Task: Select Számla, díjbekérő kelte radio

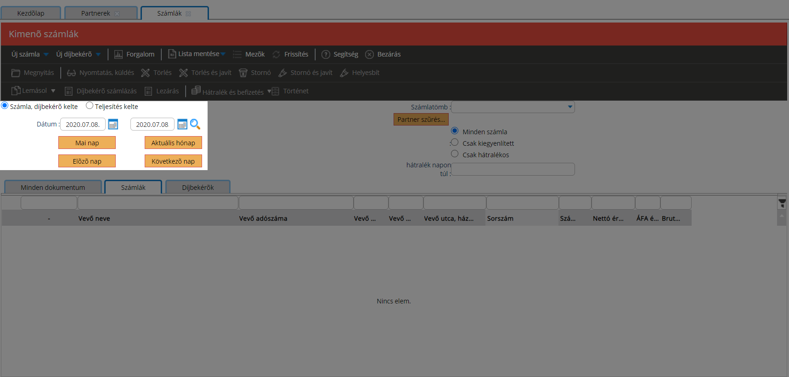Action: [5, 106]
